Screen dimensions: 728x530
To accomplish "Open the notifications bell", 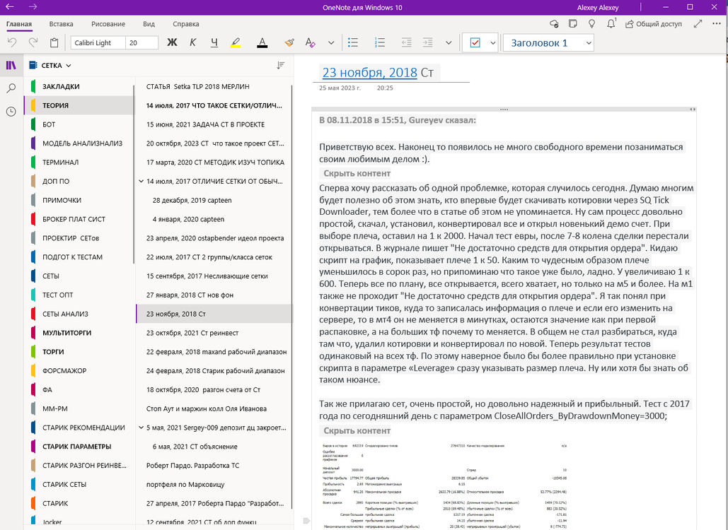I will coord(611,23).
